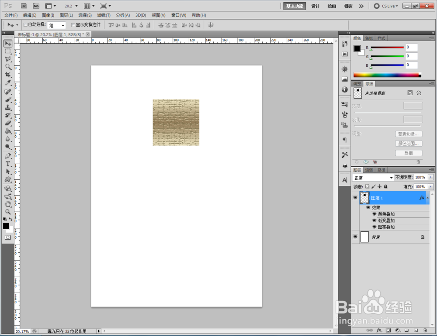Select the Healing Brush tool
Image resolution: width=437 pixels, height=336 pixels.
pos(8,92)
